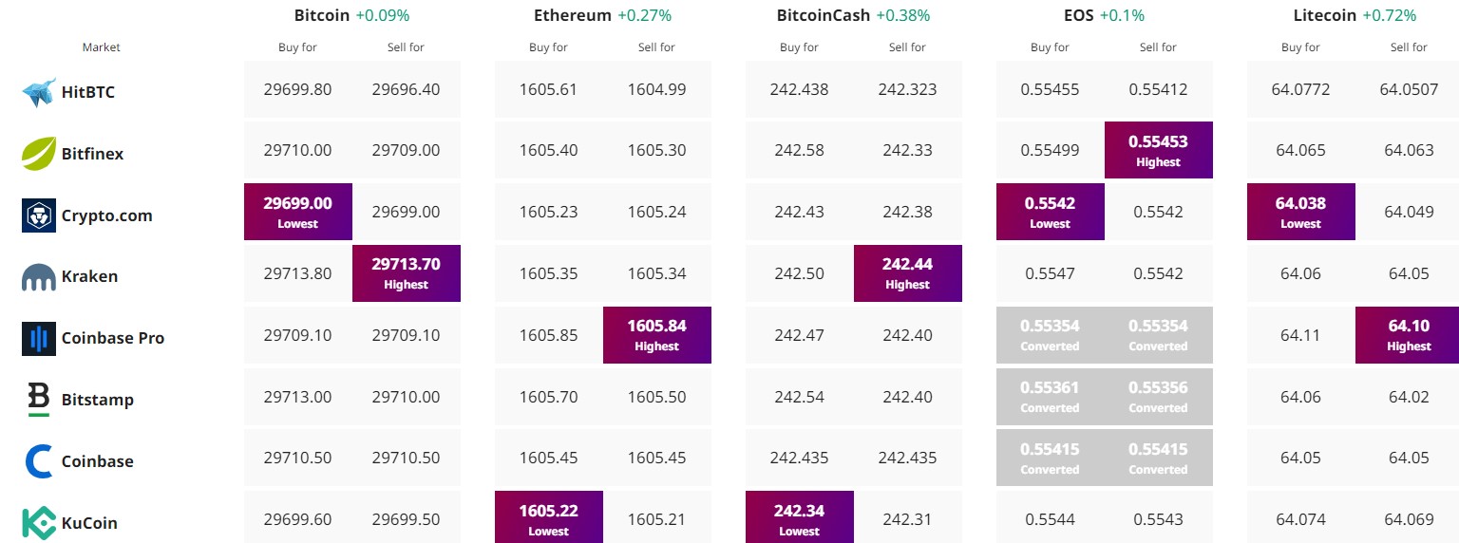Open the Litecoin column header
This screenshot has height=543, width=1459.
point(1327,15)
